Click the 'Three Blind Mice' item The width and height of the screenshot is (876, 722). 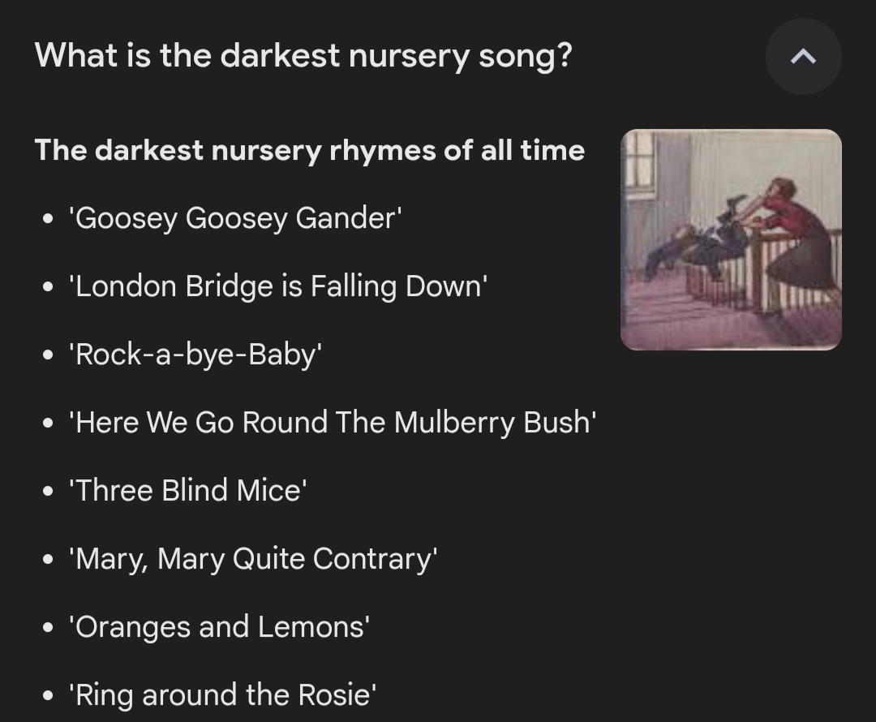tap(188, 491)
